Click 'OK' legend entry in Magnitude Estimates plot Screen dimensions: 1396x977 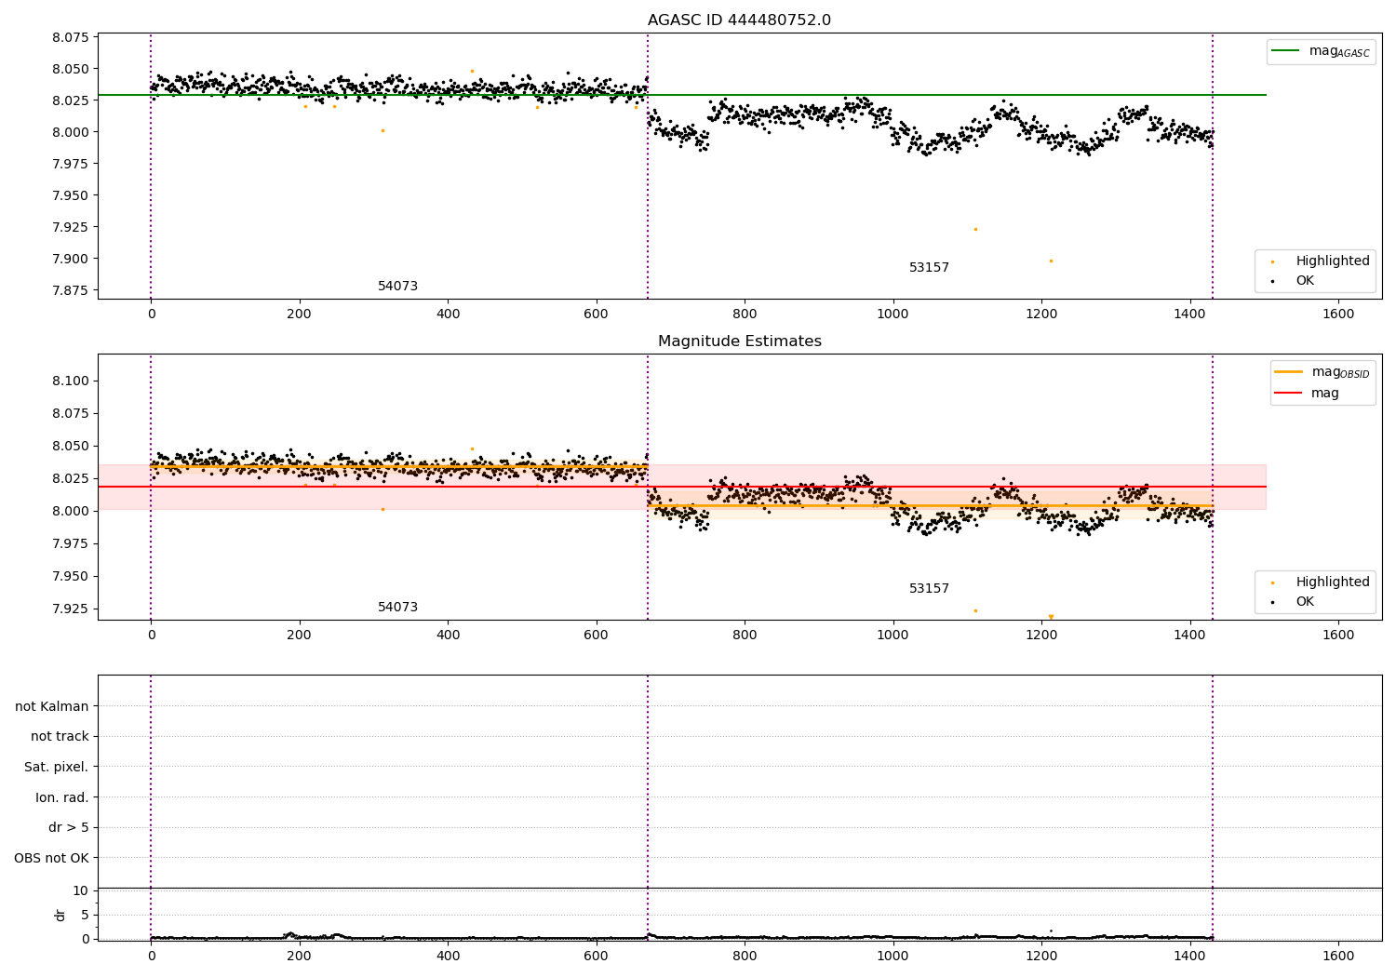1305,602
